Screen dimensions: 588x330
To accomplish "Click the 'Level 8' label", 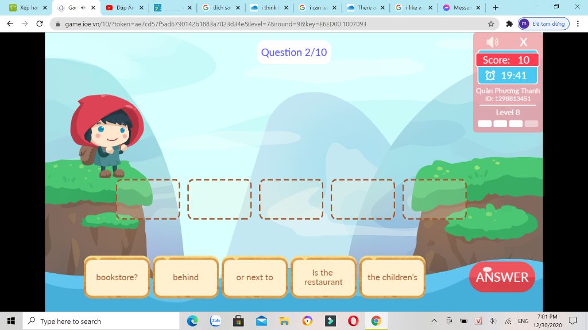I will [x=508, y=112].
